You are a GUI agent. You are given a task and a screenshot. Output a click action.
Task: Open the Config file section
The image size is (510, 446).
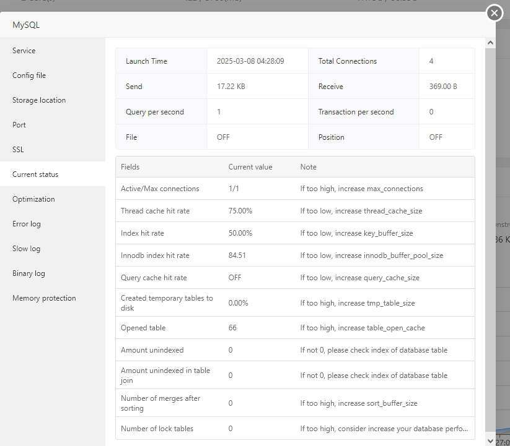pos(29,75)
